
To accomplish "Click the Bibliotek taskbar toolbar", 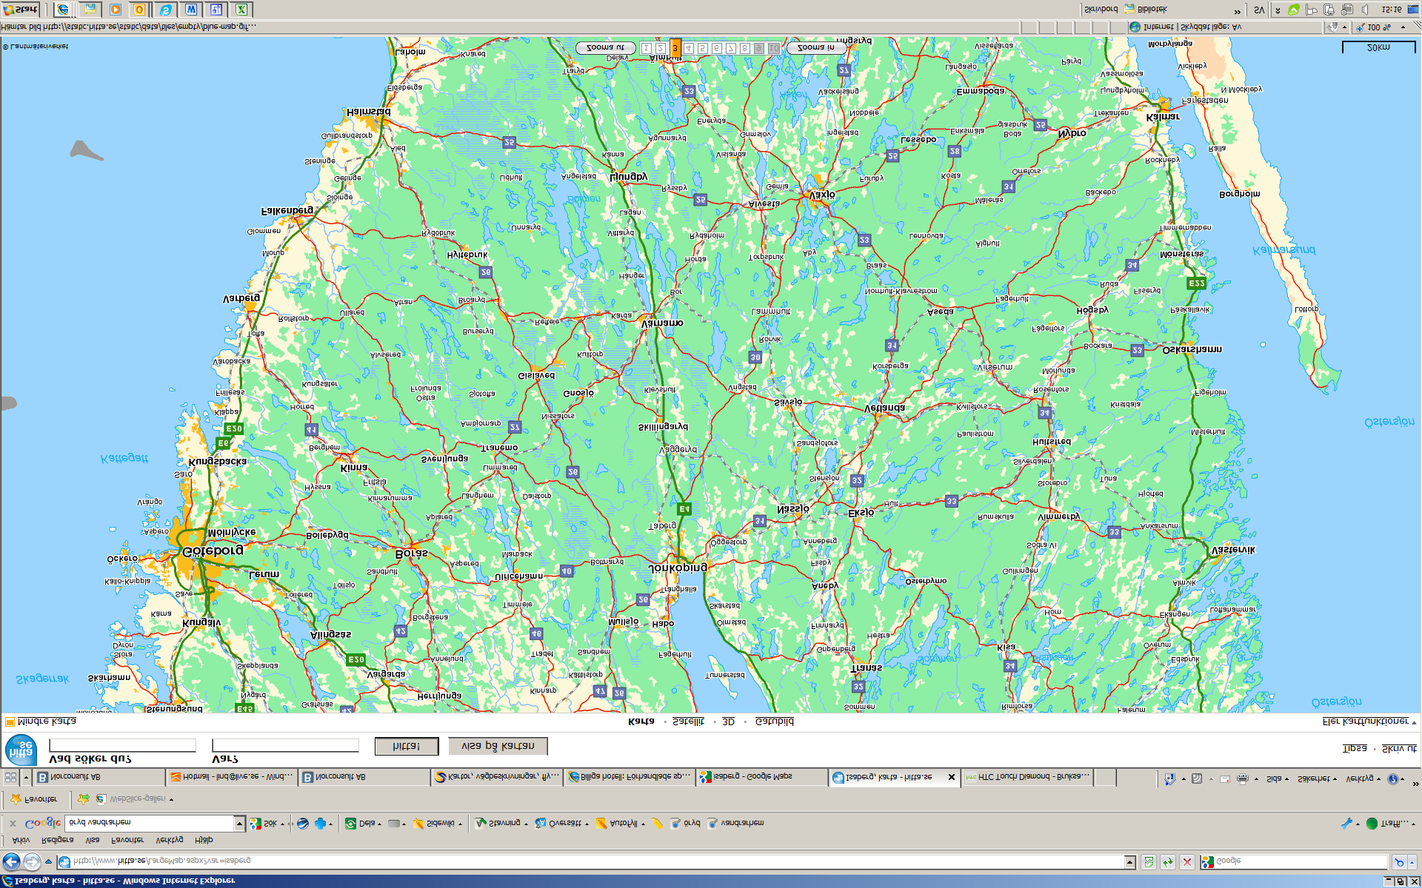I will (1146, 10).
